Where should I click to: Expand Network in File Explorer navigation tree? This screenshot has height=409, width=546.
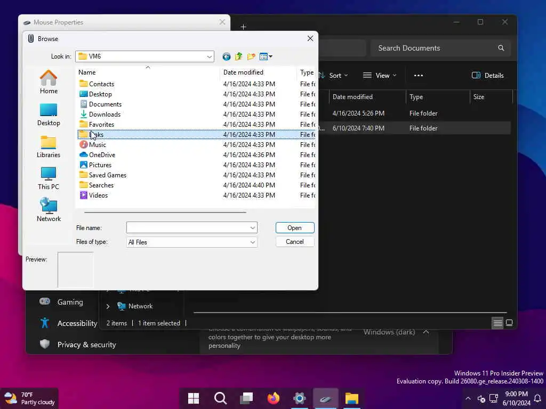[x=108, y=306]
